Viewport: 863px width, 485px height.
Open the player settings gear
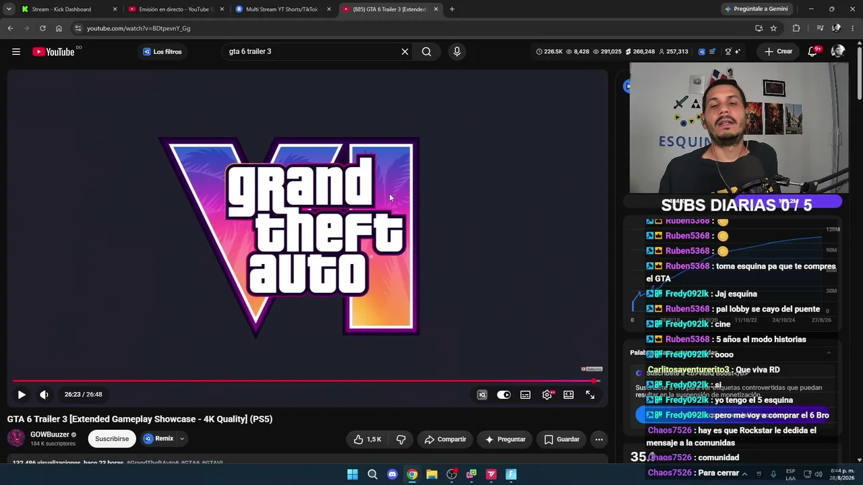[547, 395]
